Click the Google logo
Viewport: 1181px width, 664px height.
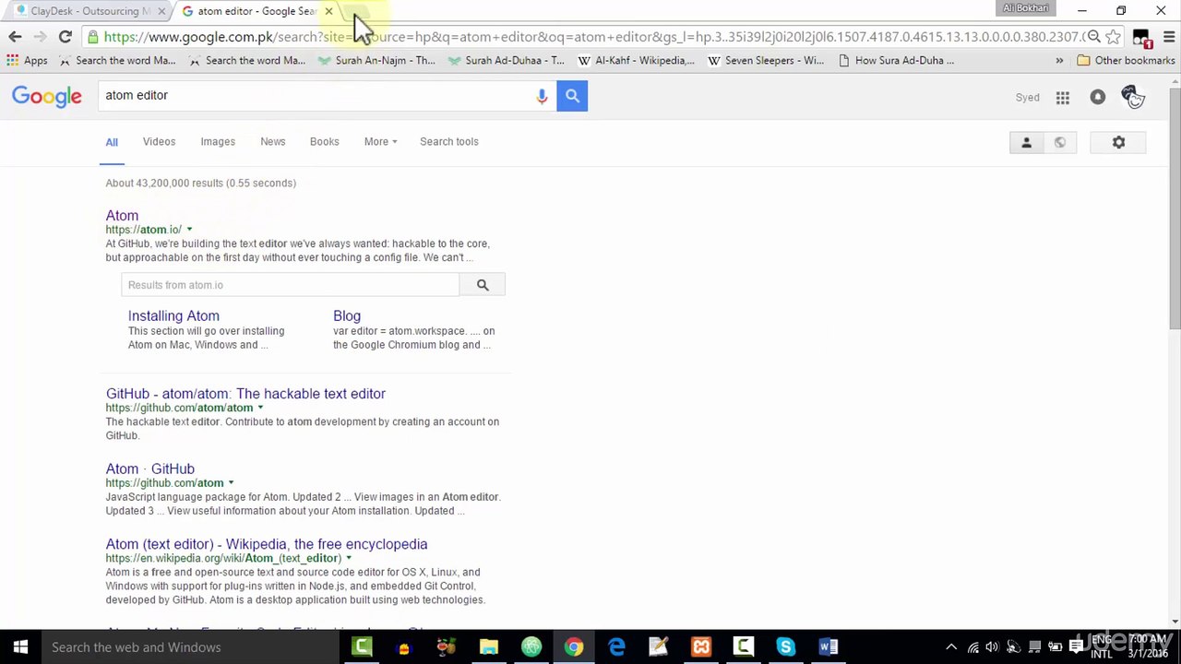pos(47,97)
